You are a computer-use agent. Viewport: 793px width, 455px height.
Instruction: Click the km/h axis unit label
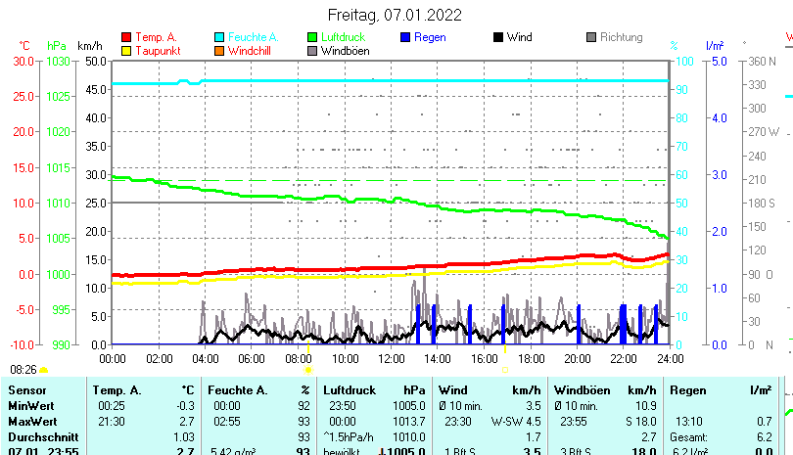[x=89, y=45]
